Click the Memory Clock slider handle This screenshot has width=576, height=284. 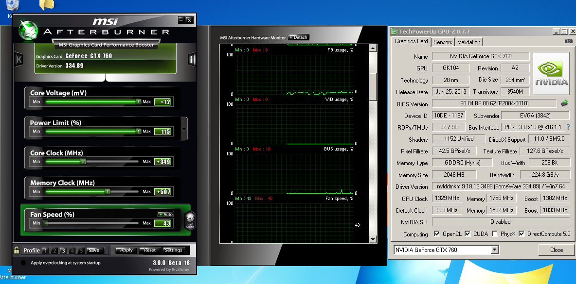point(107,191)
